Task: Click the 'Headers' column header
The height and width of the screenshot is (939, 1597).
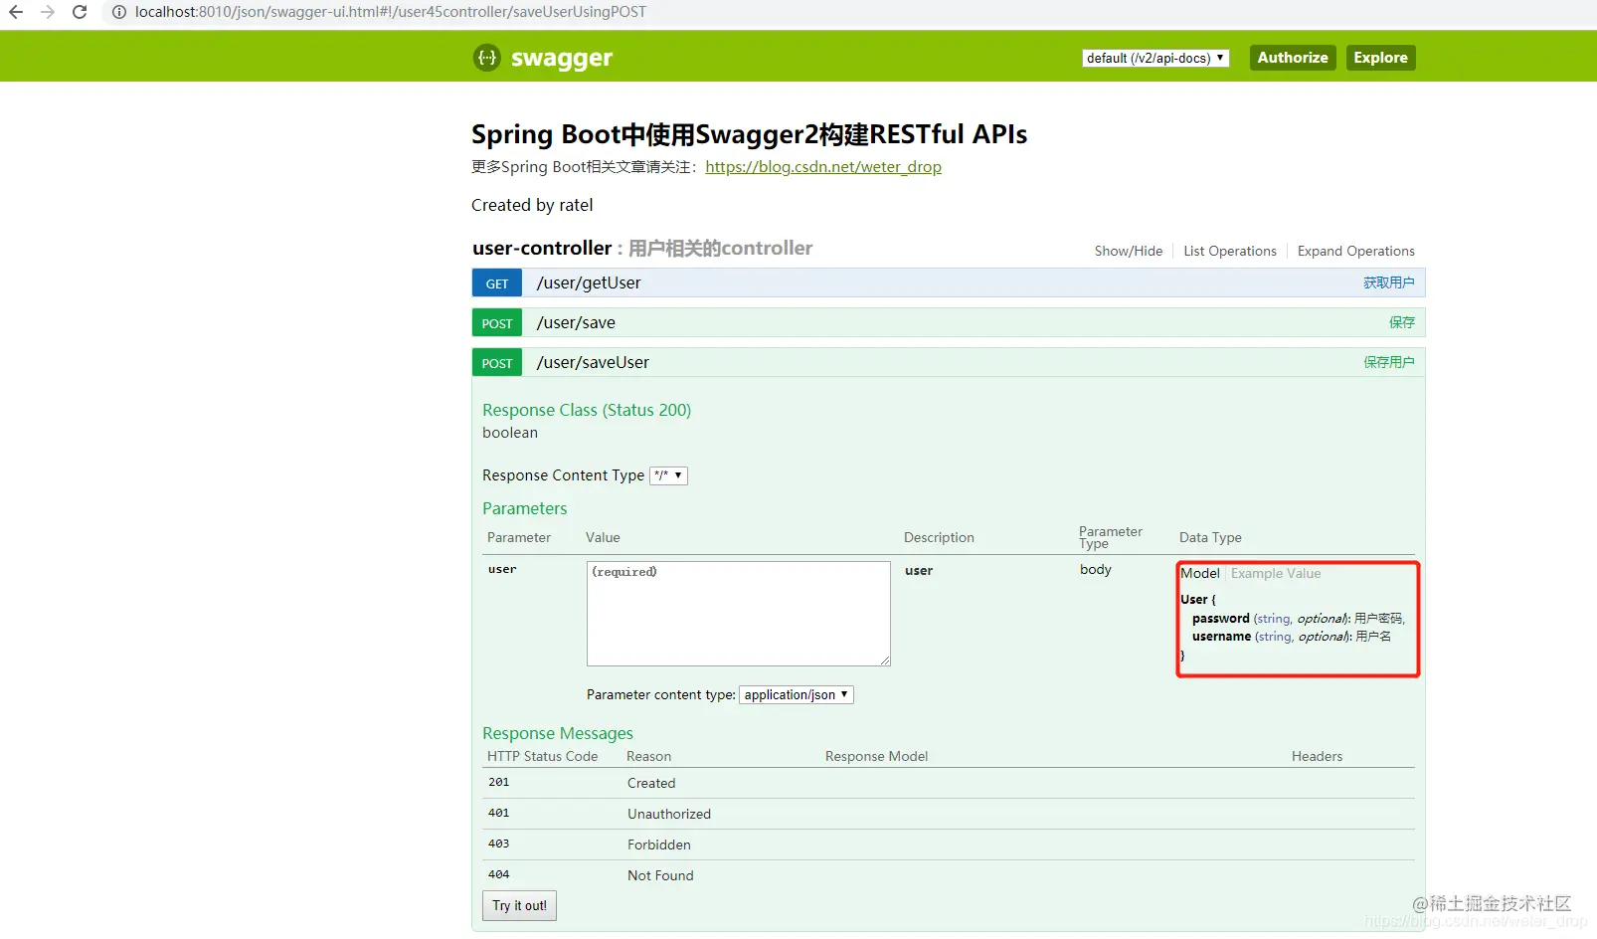Action: tap(1317, 757)
